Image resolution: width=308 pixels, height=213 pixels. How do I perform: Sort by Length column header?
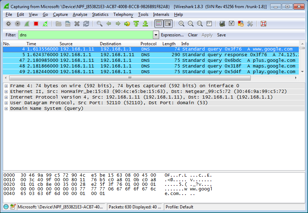click(x=171, y=43)
